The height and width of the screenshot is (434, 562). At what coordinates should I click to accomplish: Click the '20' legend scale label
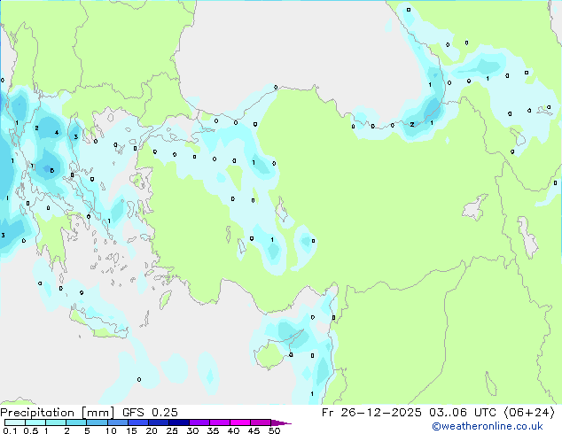[152, 430]
